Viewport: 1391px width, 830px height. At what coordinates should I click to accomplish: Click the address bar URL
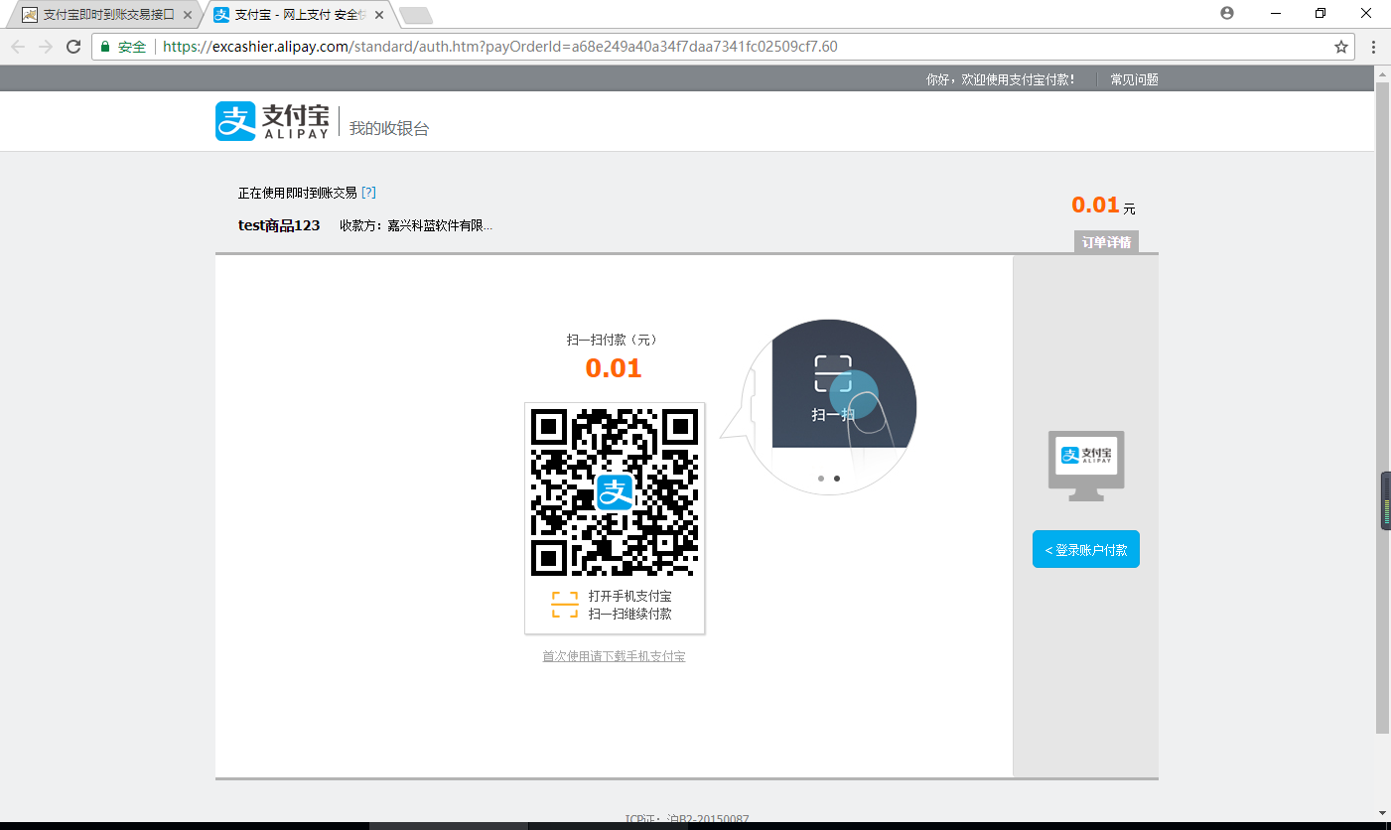click(x=499, y=47)
